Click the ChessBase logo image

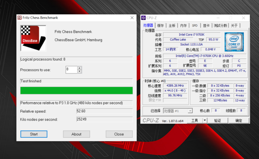tap(33, 38)
